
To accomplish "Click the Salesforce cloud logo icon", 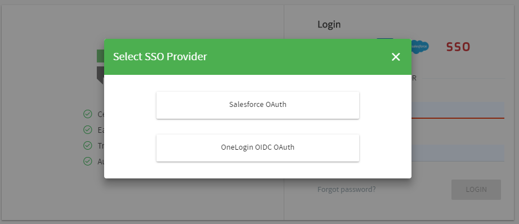I will click(x=420, y=46).
